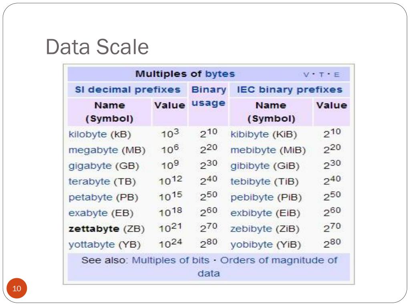
Task: Open the petabyte (PB) link
Action: [90, 197]
